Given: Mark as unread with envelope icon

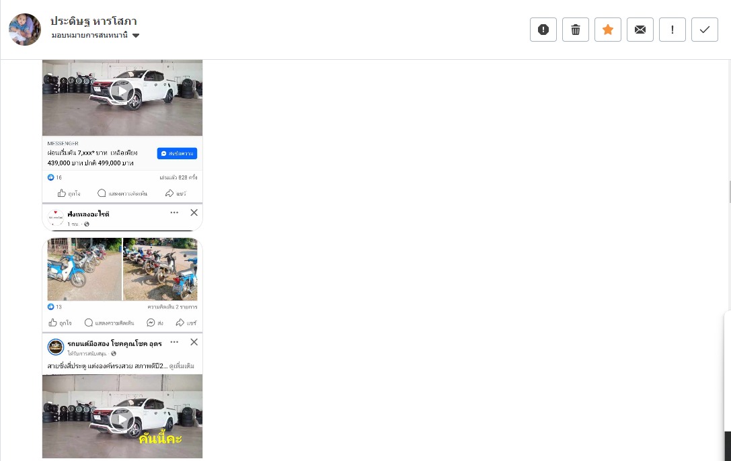Looking at the screenshot, I should (640, 30).
